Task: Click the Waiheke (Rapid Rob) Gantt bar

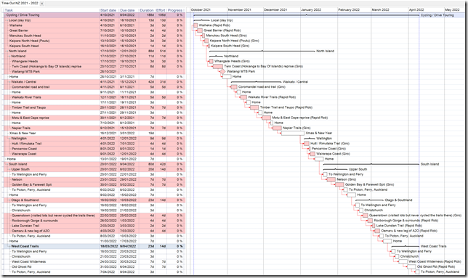Action: 195,25
